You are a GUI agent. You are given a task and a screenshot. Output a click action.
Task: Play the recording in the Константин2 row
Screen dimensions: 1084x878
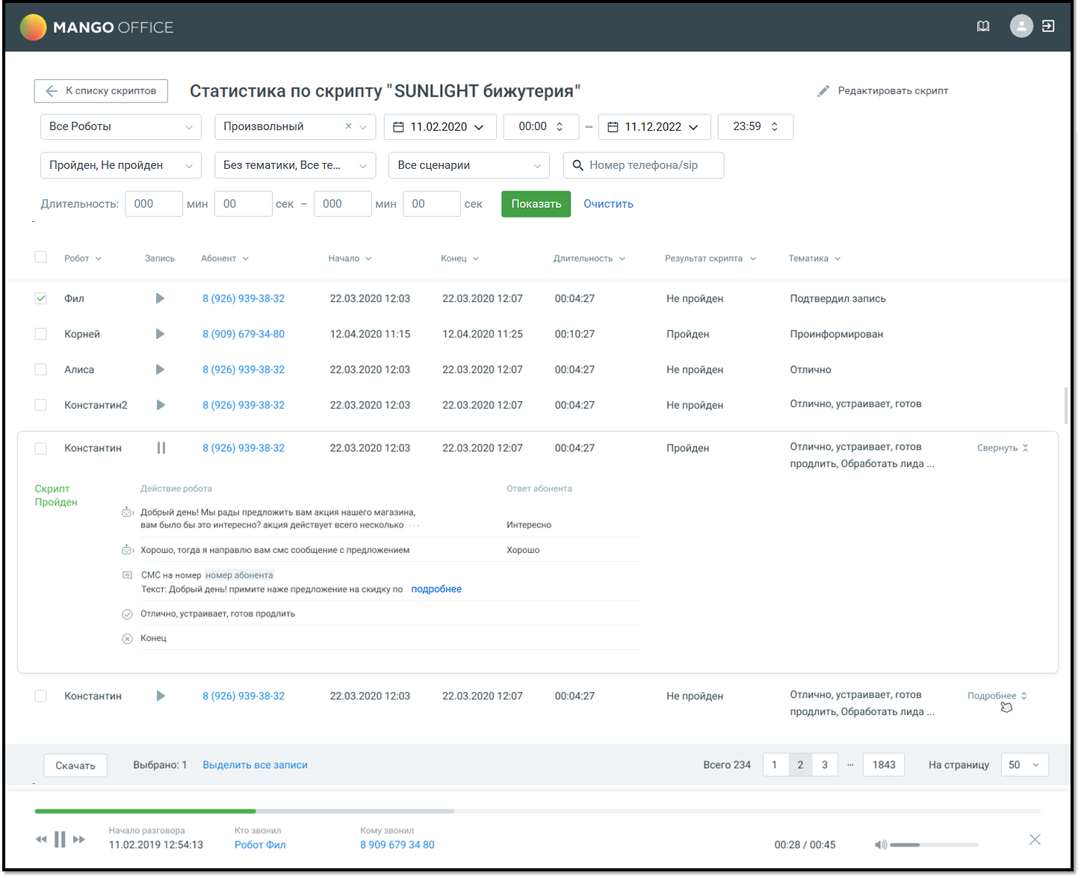click(x=160, y=405)
